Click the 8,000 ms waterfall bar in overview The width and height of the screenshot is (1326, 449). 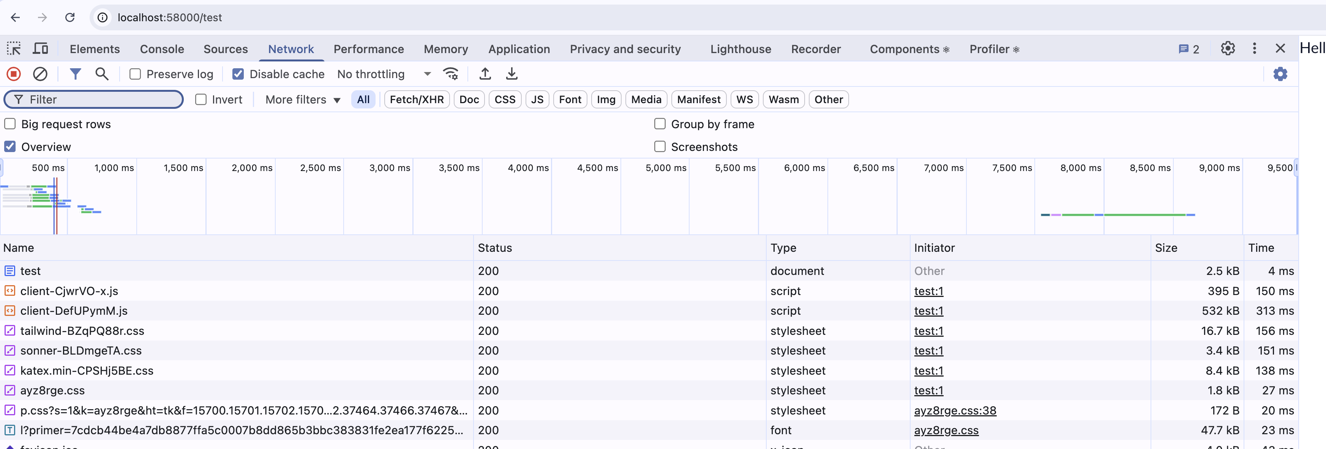click(1118, 215)
